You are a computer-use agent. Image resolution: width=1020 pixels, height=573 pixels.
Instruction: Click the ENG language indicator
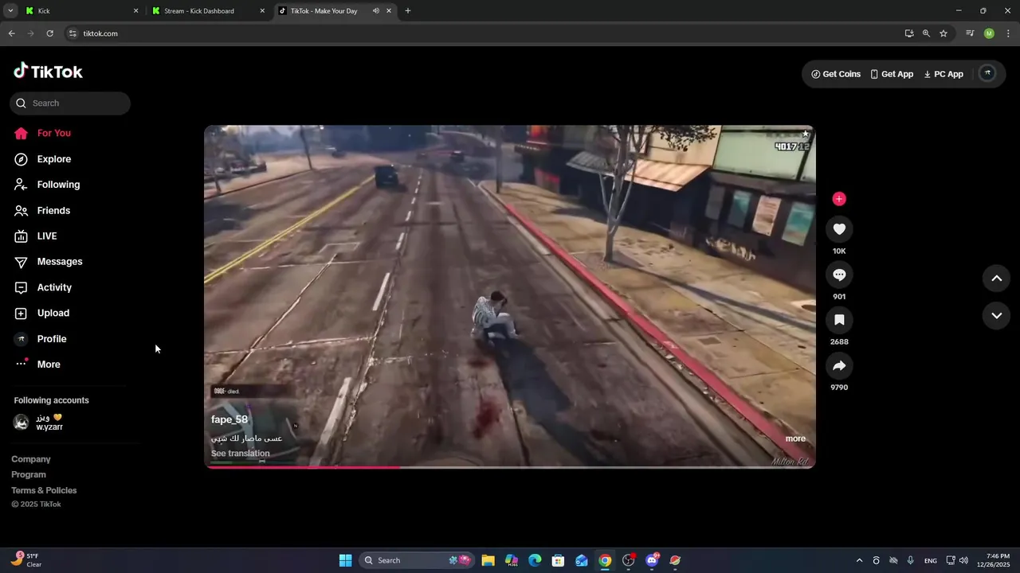(x=931, y=561)
